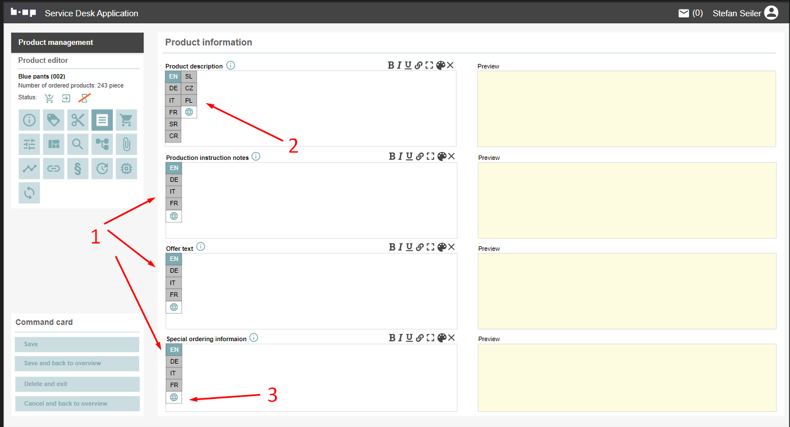Open the scissors icon in Product editor
This screenshot has height=427, width=790.
(77, 120)
